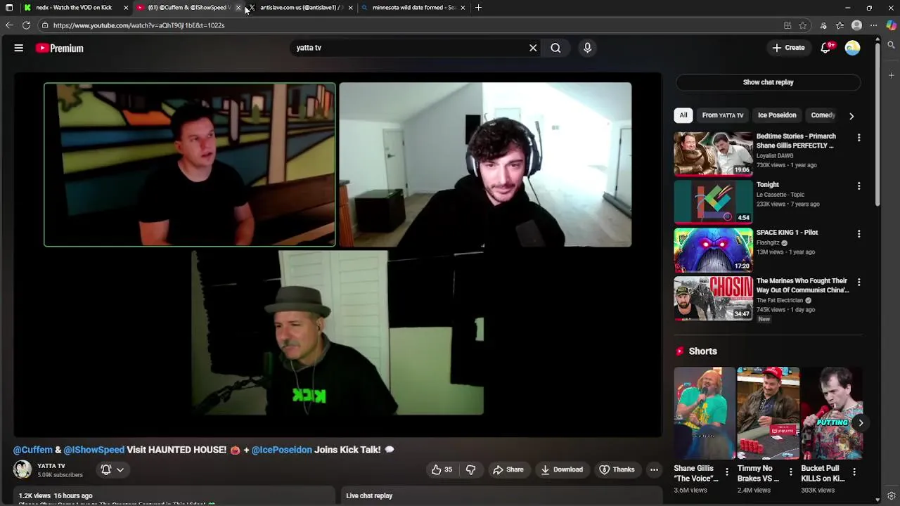Like the video with thumbs up
Viewport: 900px width, 506px height.
point(442,469)
